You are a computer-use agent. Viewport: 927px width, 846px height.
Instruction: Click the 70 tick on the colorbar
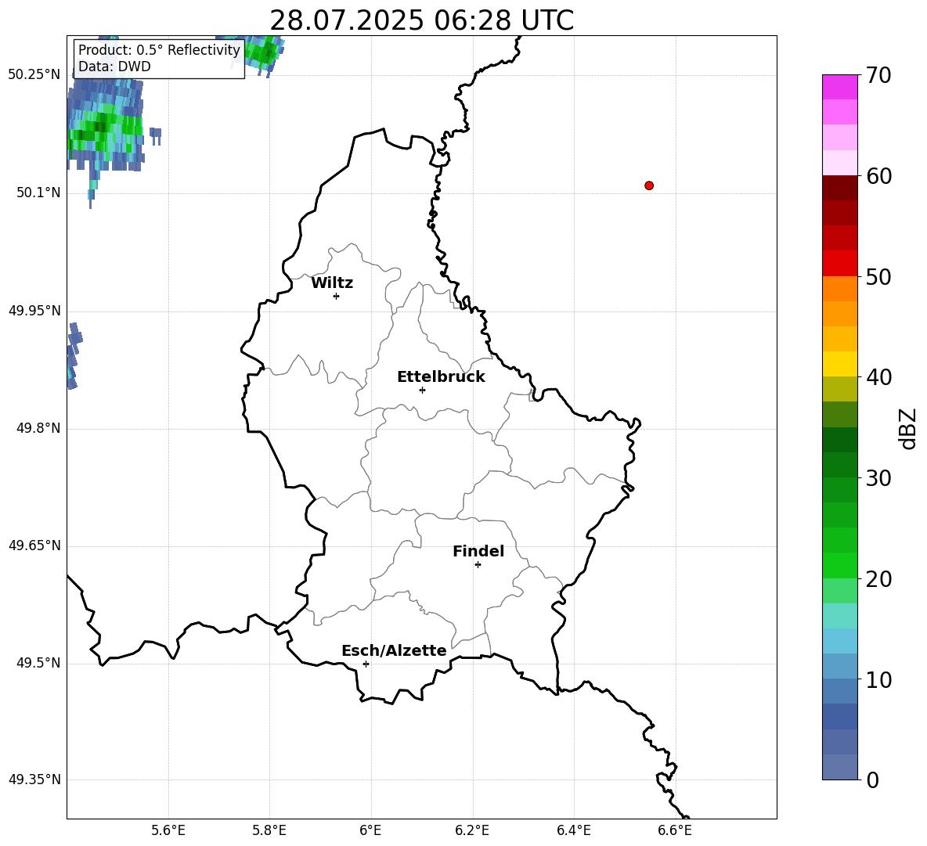click(878, 76)
